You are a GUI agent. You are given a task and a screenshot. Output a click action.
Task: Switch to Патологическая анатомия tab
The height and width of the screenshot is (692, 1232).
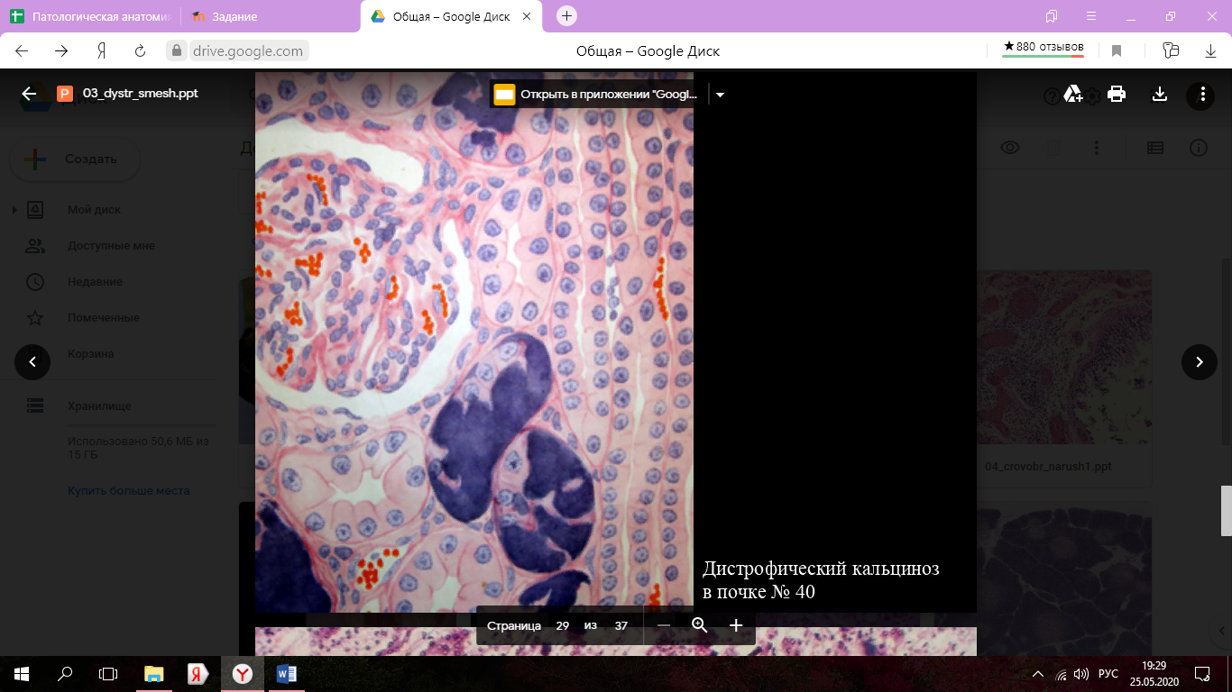(x=88, y=16)
